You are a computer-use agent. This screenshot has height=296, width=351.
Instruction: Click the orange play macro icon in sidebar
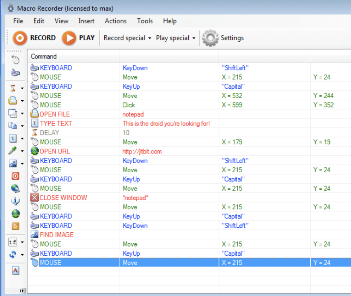coord(15,226)
